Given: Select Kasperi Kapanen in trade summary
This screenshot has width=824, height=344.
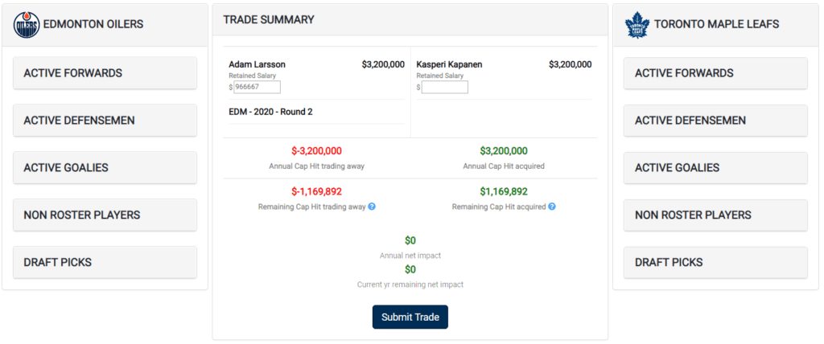Looking at the screenshot, I should click(x=449, y=64).
